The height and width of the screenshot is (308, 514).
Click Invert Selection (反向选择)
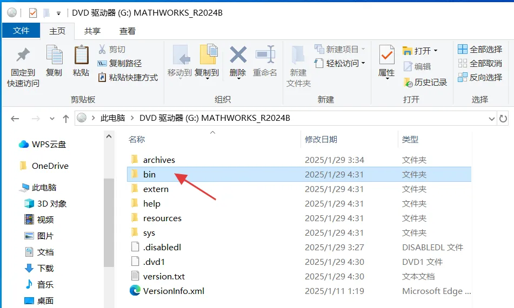tap(480, 77)
